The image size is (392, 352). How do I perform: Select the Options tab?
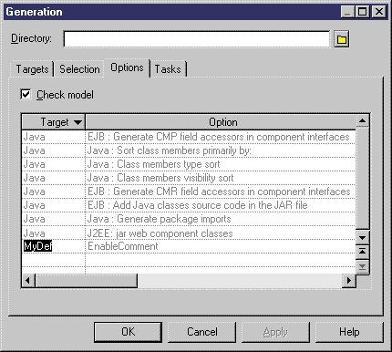coord(127,67)
